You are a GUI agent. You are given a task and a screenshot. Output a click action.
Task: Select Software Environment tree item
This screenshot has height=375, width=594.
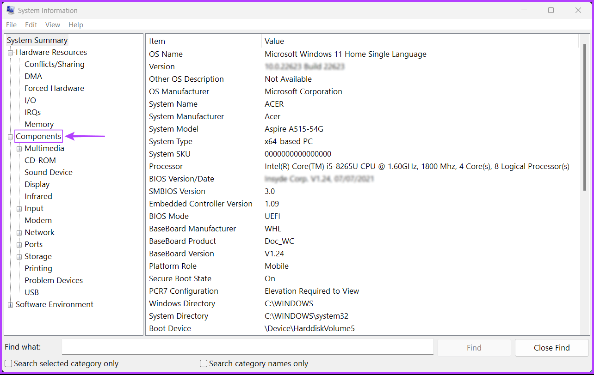point(55,304)
